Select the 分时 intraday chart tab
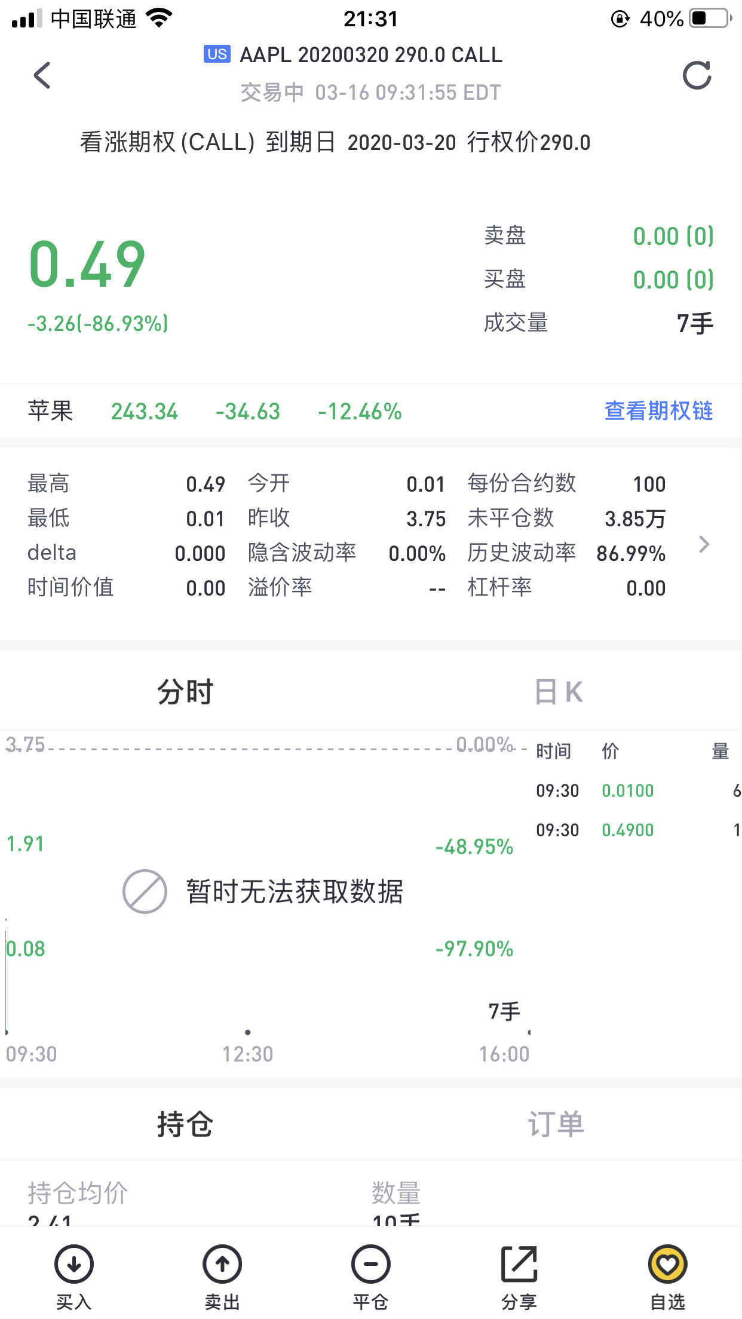Image resolution: width=742 pixels, height=1319 pixels. [185, 692]
